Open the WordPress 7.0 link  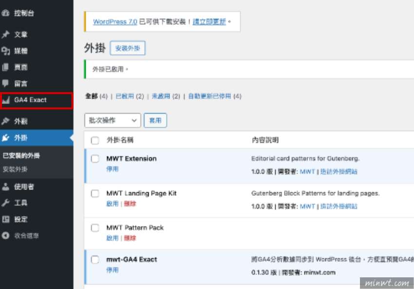tap(115, 21)
